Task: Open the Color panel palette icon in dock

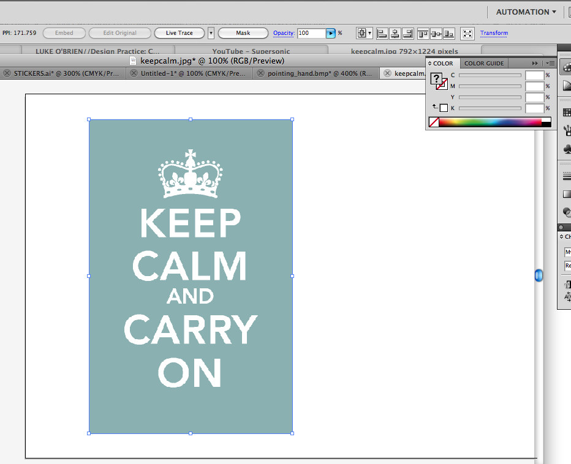Action: click(x=566, y=68)
